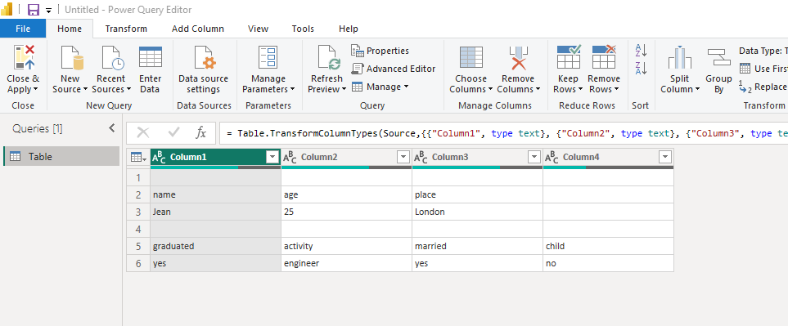Select row number 3 header
The image size is (788, 326).
tap(138, 212)
